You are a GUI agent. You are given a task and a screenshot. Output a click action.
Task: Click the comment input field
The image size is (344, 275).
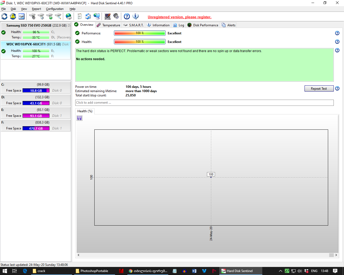(x=205, y=103)
